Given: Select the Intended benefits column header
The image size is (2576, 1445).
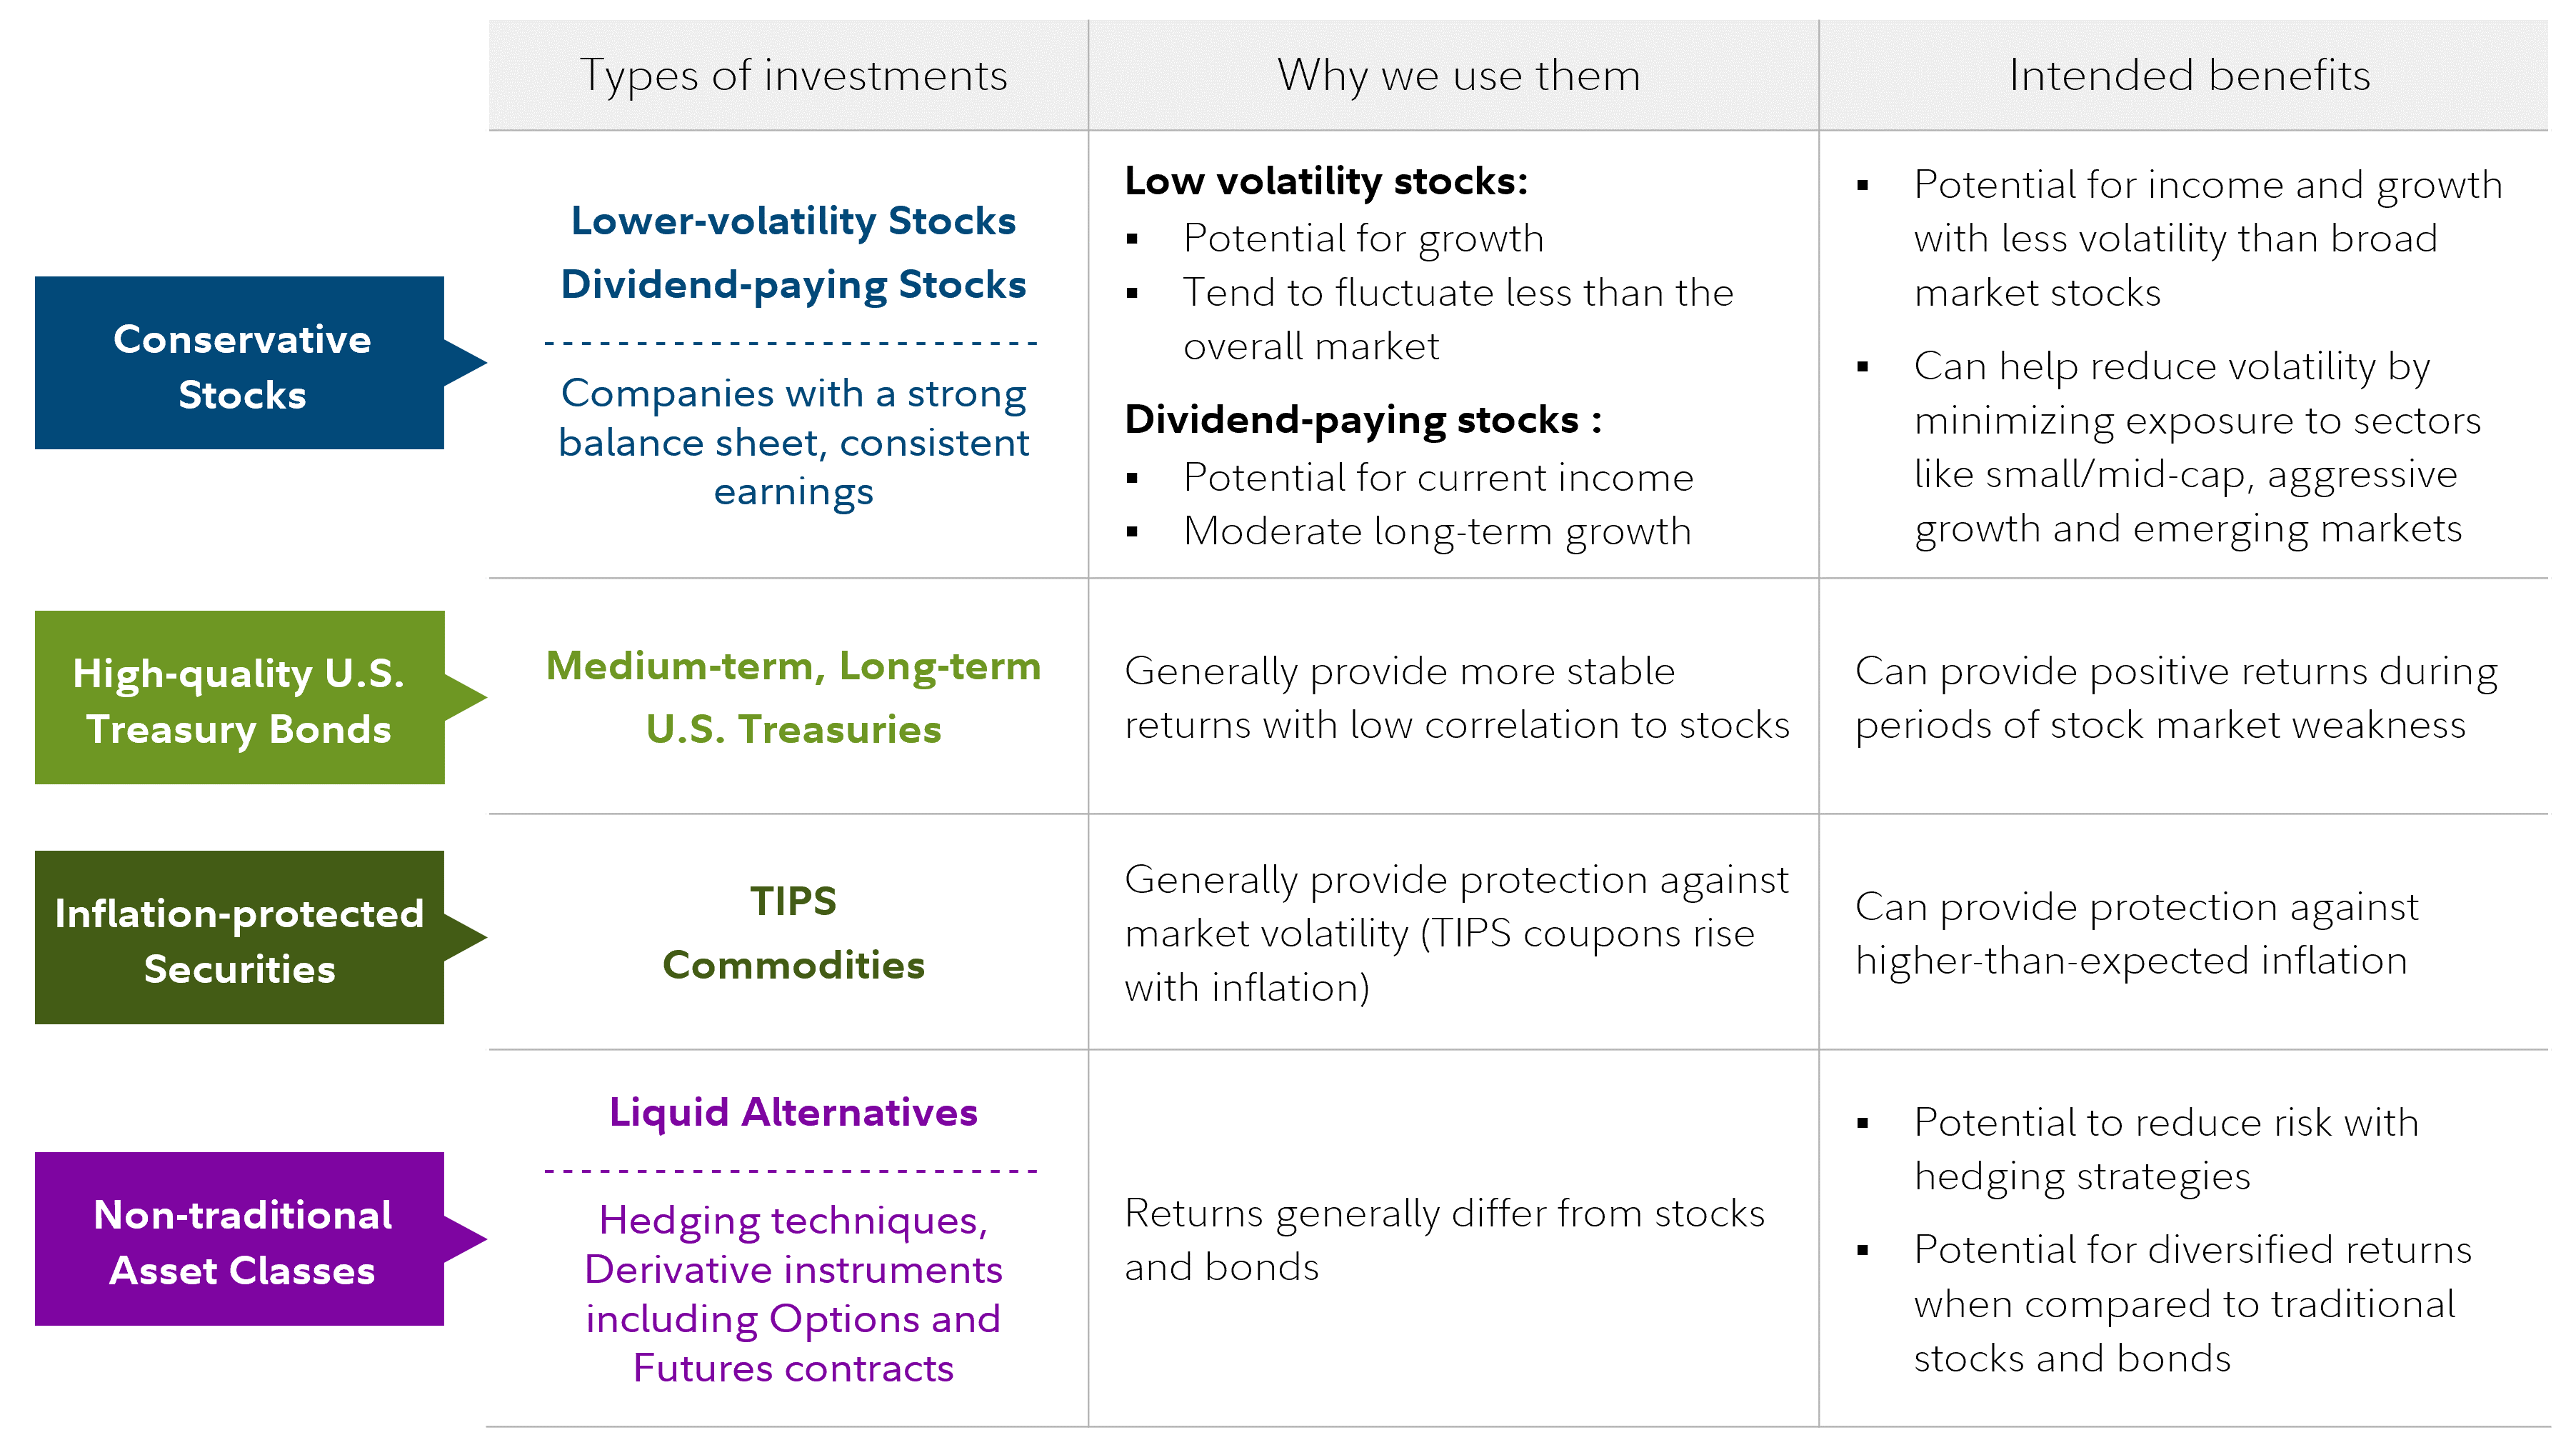Looking at the screenshot, I should [x=2189, y=76].
